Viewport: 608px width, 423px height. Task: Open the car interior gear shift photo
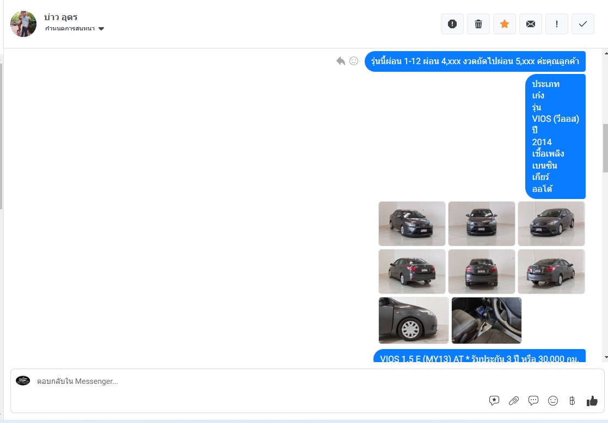(487, 320)
